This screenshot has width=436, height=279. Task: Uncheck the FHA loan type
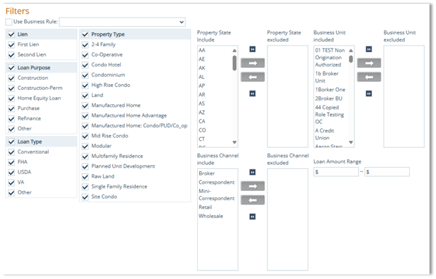10,162
